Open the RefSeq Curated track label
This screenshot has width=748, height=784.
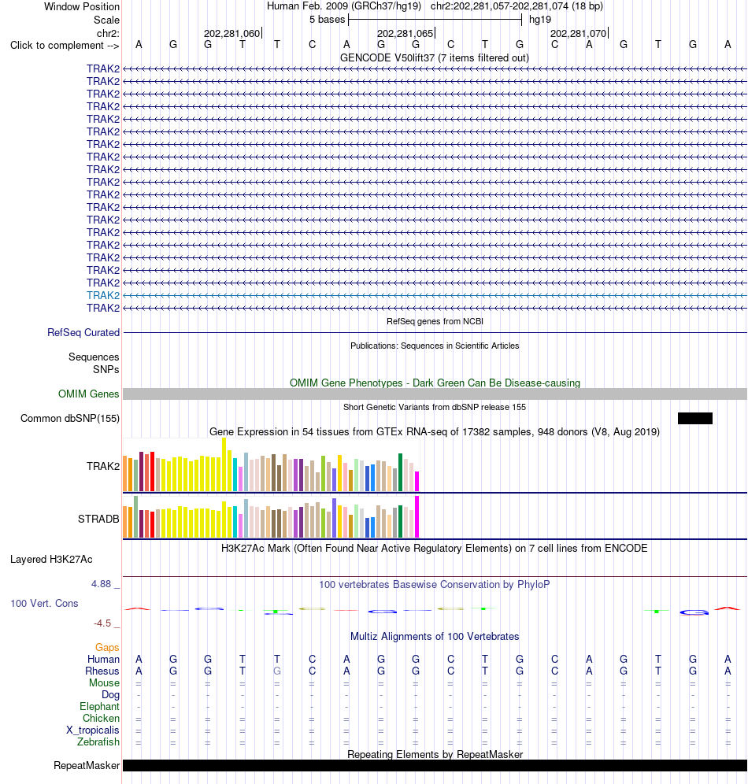coord(83,332)
